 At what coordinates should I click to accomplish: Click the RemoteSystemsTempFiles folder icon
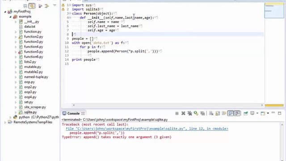pos(10,122)
